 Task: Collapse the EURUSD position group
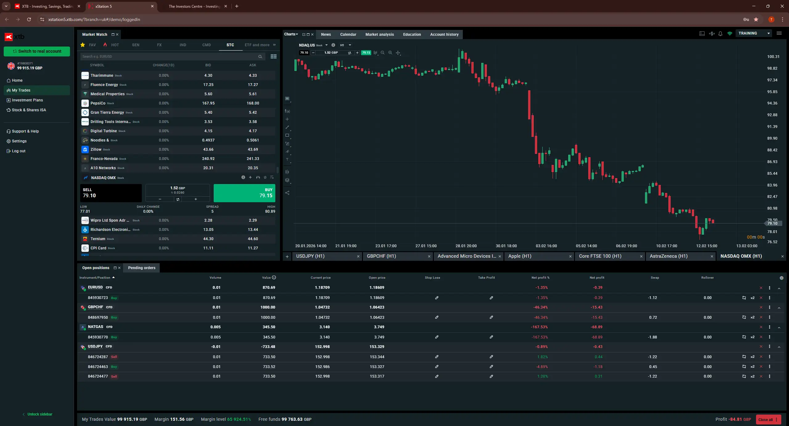(x=780, y=288)
